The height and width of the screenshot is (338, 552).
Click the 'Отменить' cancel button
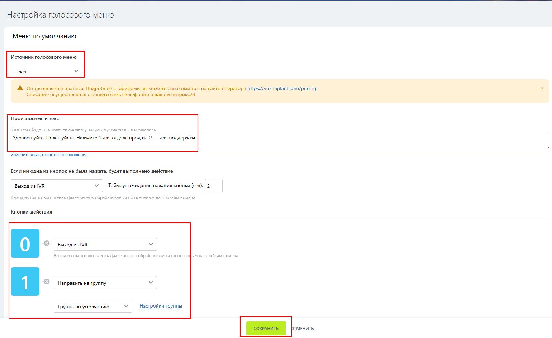[x=302, y=329]
